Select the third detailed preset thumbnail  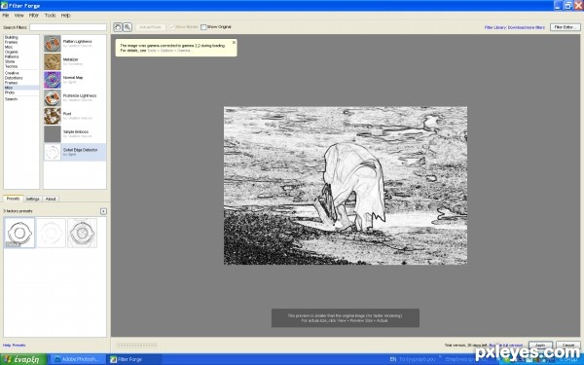(82, 233)
